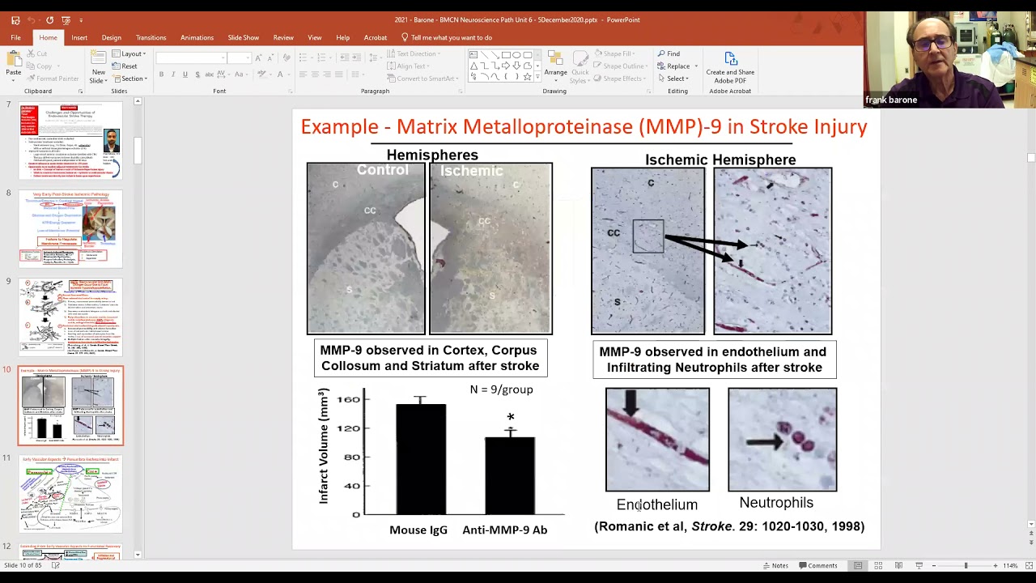Open the Transitions tab
This screenshot has width=1036, height=583.
tap(151, 37)
